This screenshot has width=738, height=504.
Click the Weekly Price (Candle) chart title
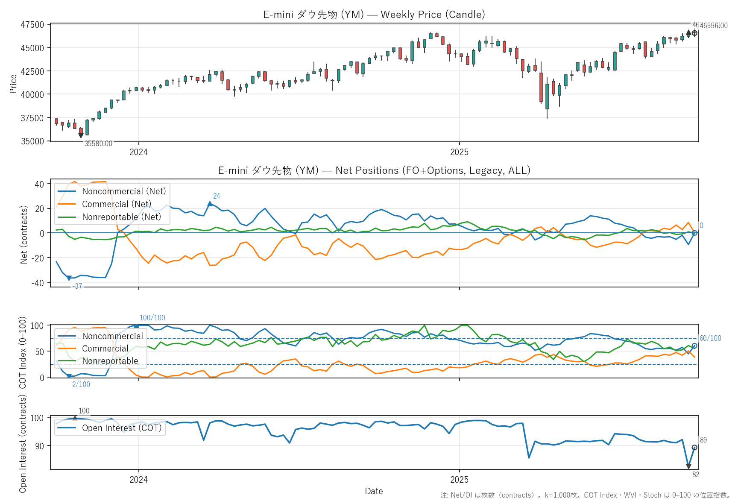[374, 15]
